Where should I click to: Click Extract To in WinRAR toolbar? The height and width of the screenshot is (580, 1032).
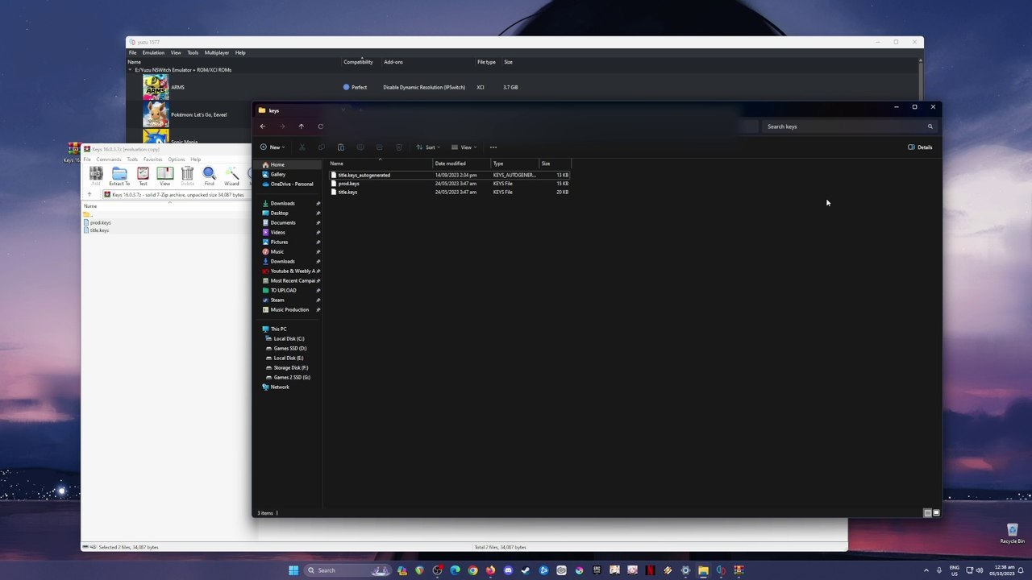(x=119, y=176)
